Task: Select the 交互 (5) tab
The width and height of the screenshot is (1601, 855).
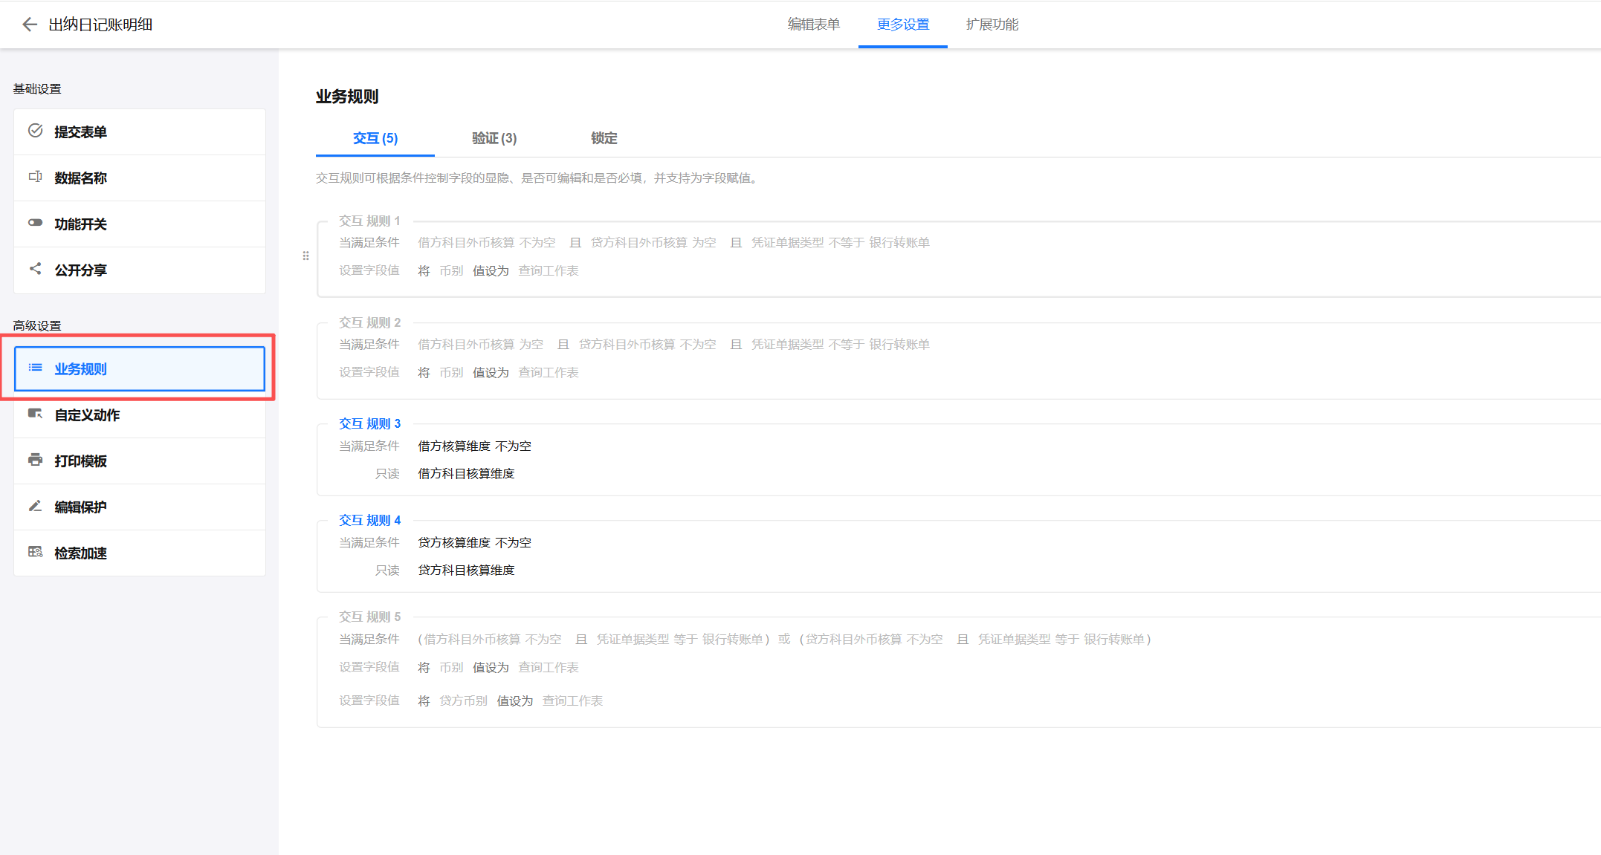Action: pyautogui.click(x=375, y=138)
